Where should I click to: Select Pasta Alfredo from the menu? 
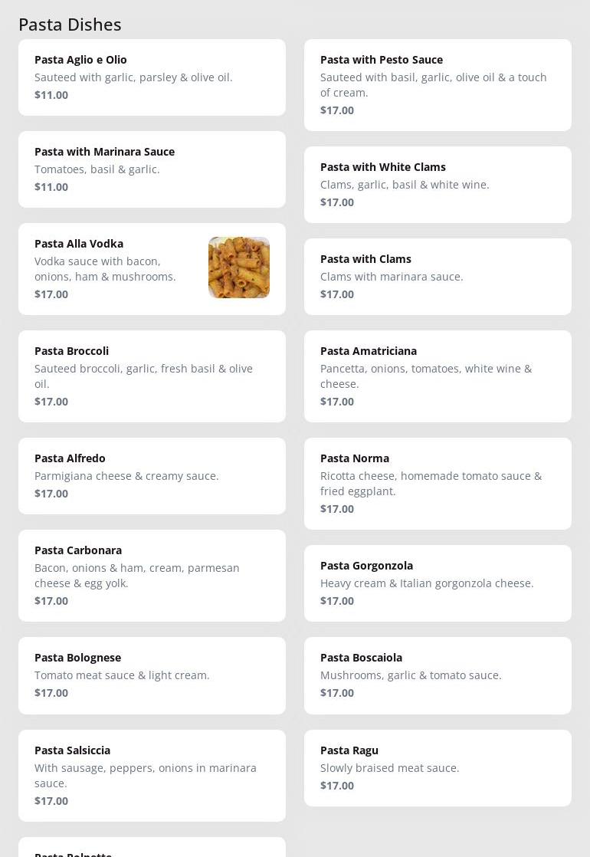(152, 476)
